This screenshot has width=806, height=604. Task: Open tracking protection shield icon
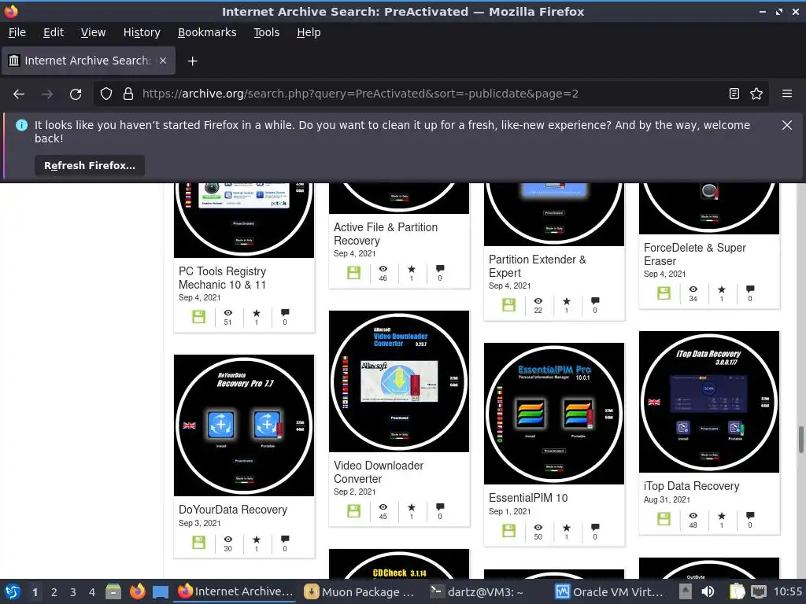coord(106,94)
